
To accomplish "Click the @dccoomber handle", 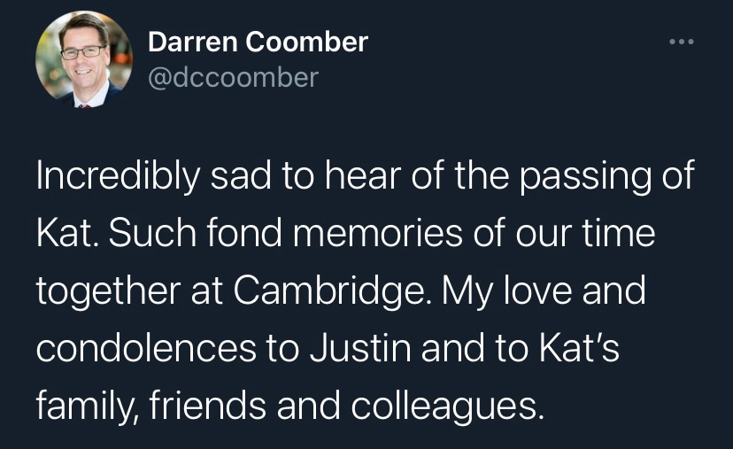I will [232, 77].
